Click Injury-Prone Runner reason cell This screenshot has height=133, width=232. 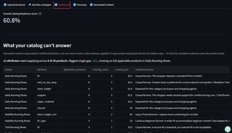click(x=182, y=114)
